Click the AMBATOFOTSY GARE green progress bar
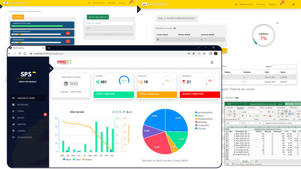Viewport: 301px width, 169px height. pos(37,26)
